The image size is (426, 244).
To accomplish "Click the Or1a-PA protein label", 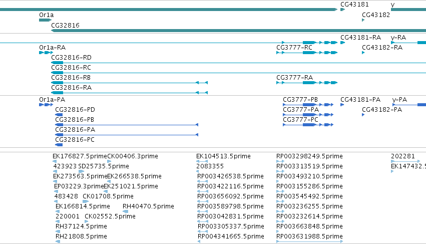I will [52, 100].
